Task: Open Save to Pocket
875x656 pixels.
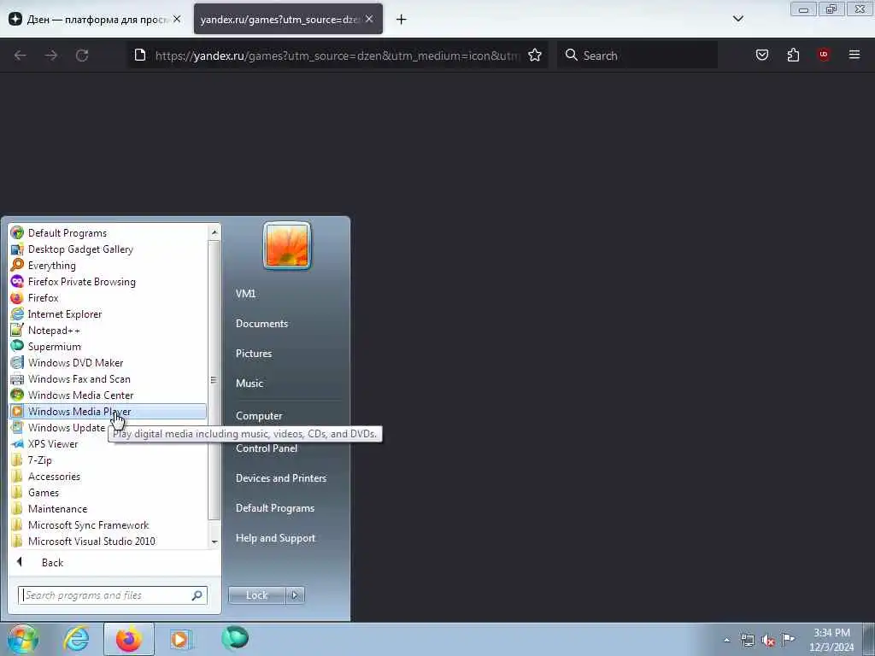Action: pyautogui.click(x=761, y=55)
